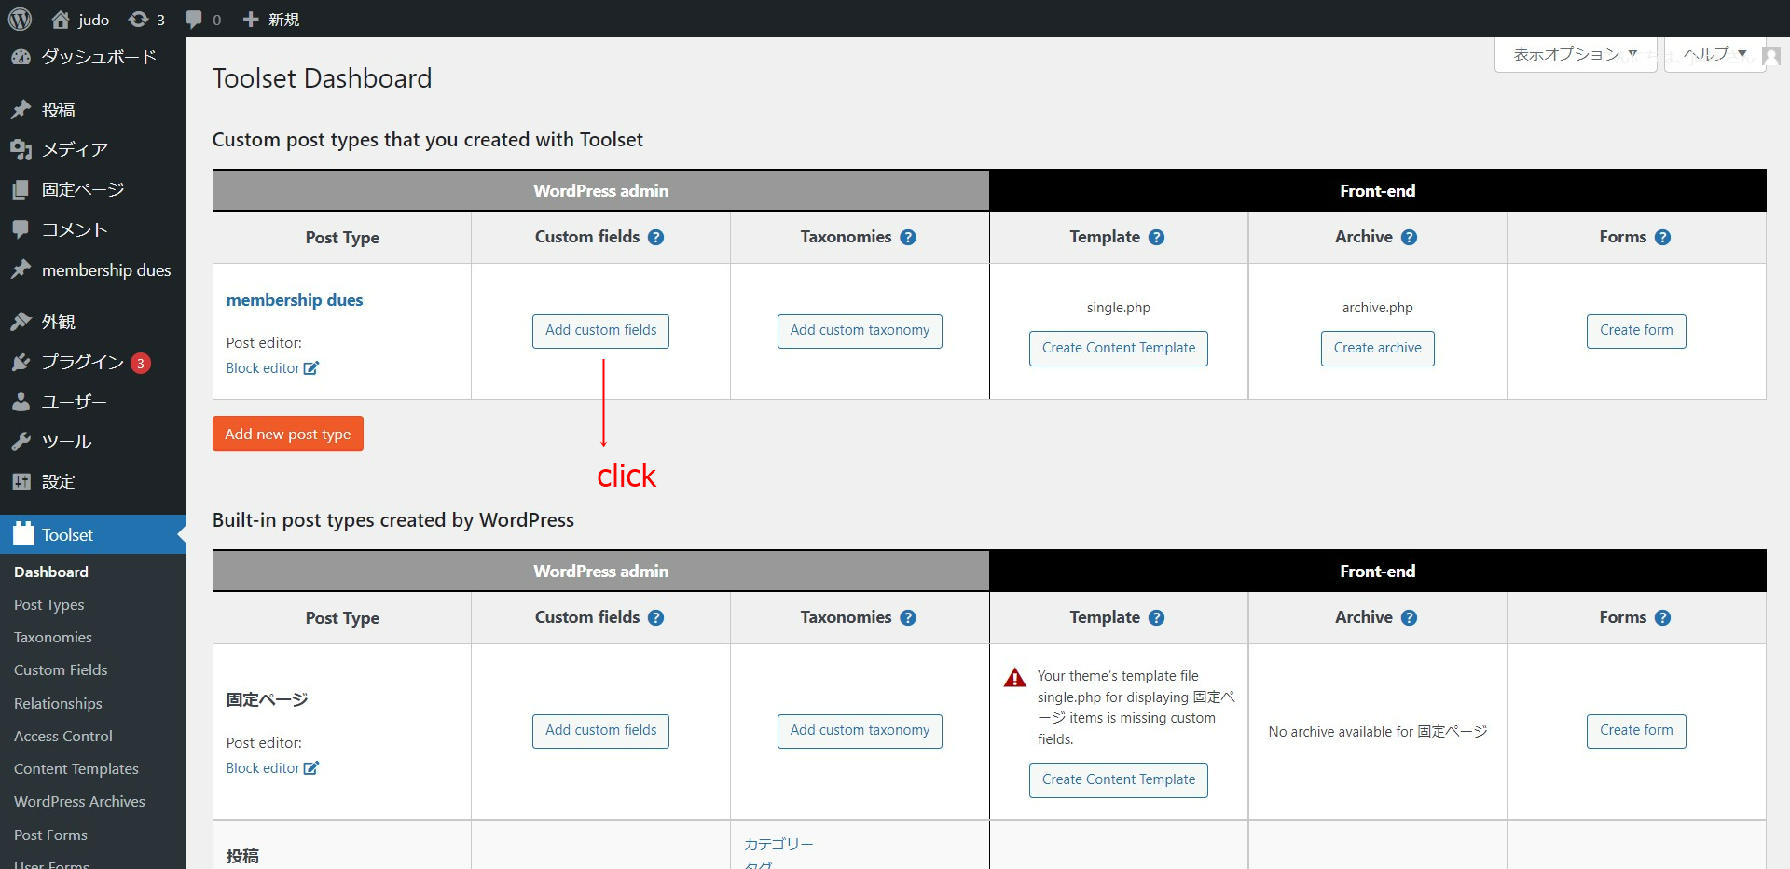Click help icon beside Archive, built-in table
The height and width of the screenshot is (869, 1790).
click(x=1409, y=617)
